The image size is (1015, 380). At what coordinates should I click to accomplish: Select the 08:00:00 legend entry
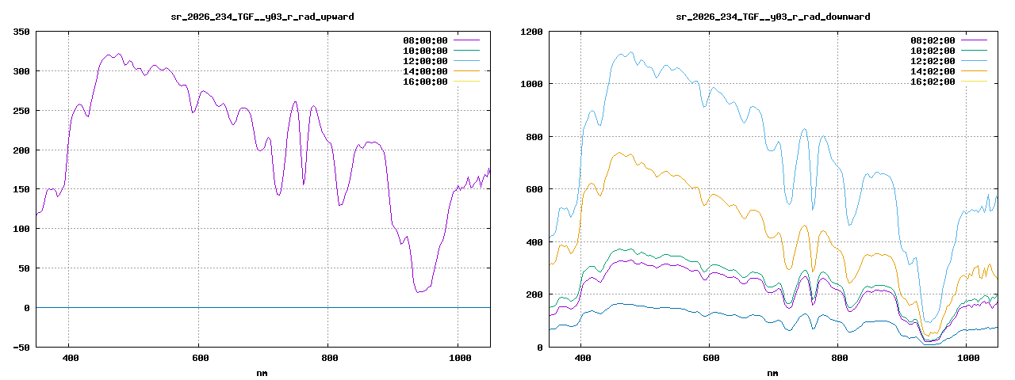tap(425, 40)
